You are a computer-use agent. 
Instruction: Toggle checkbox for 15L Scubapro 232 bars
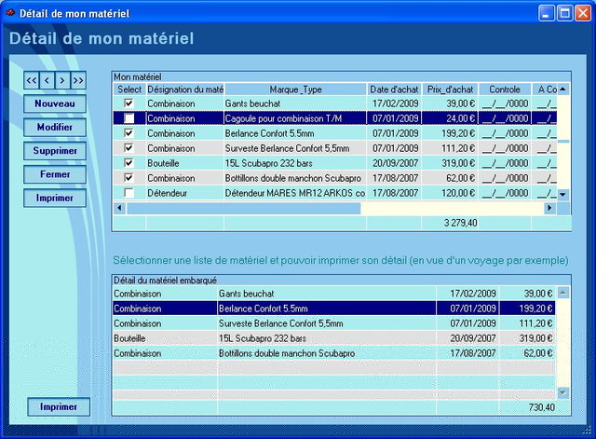tap(129, 163)
